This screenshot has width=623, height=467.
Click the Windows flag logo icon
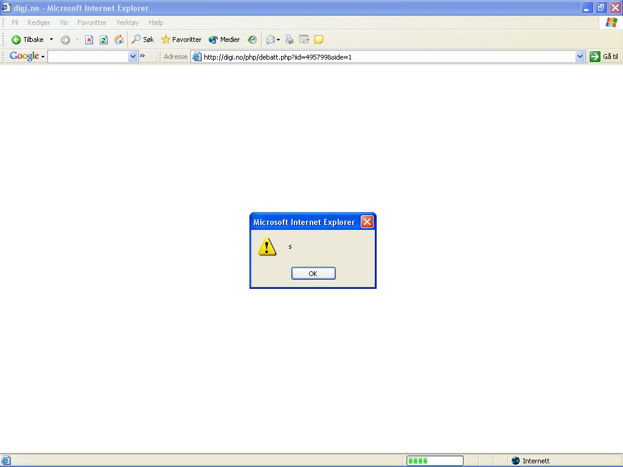pyautogui.click(x=611, y=22)
